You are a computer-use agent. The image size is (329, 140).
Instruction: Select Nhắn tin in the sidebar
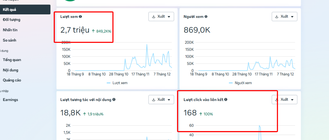10,30
